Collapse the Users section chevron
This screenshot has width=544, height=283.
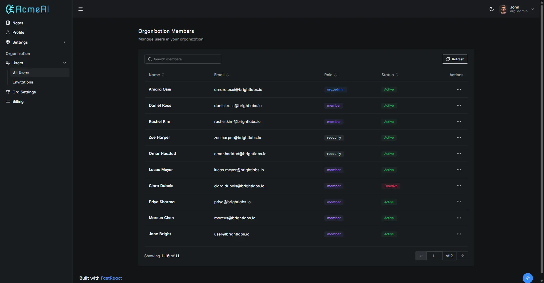click(65, 63)
